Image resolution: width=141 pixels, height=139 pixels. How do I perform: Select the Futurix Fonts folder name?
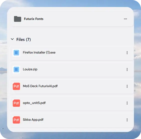[x=34, y=19]
